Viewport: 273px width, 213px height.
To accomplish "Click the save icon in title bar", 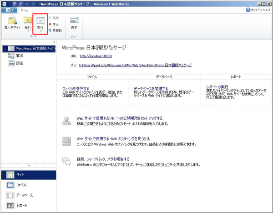I will point(15,4).
